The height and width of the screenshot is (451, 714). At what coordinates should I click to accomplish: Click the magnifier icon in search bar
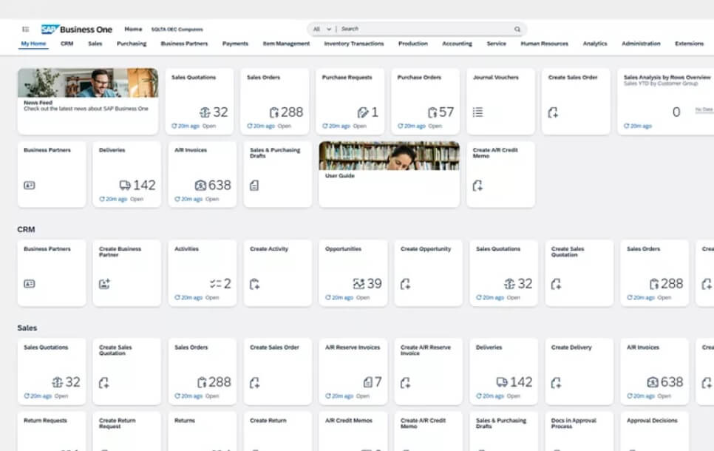(517, 30)
